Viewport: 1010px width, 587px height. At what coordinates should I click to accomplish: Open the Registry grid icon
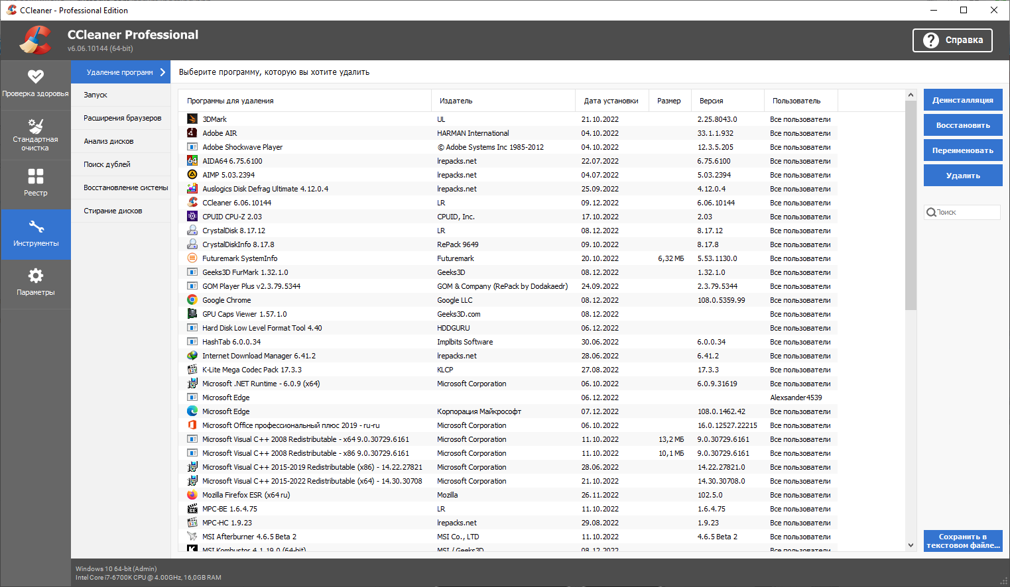click(36, 176)
